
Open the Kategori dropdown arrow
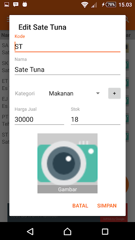point(98,93)
